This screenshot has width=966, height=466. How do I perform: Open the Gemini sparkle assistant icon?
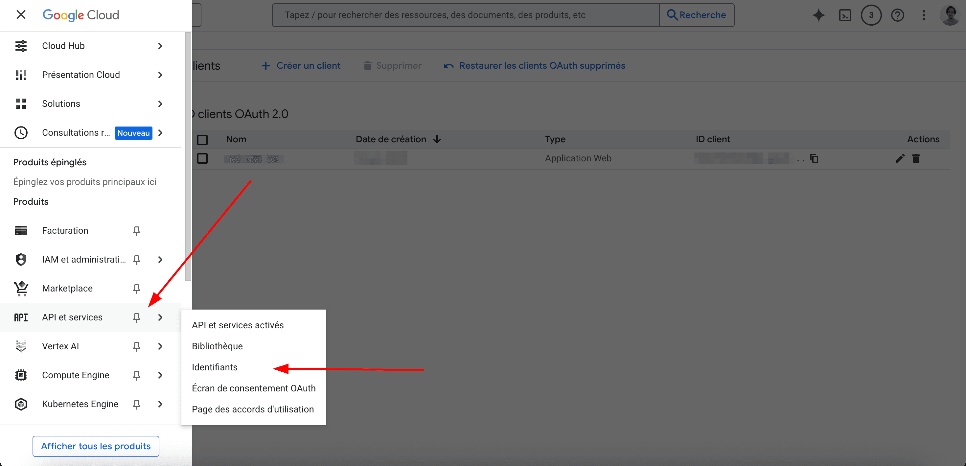tap(818, 15)
